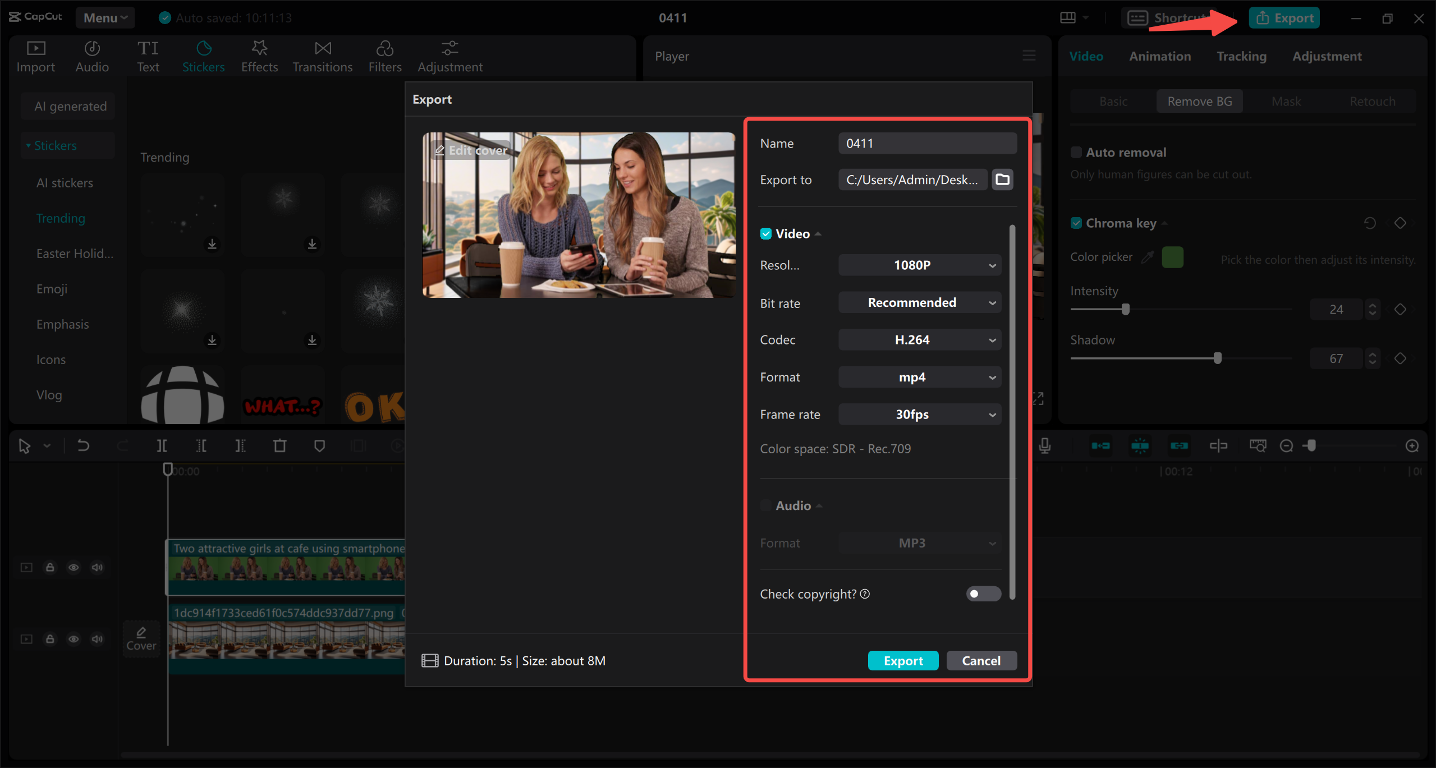Click the Name input field showing 0411
The height and width of the screenshot is (768, 1436).
pyautogui.click(x=927, y=143)
